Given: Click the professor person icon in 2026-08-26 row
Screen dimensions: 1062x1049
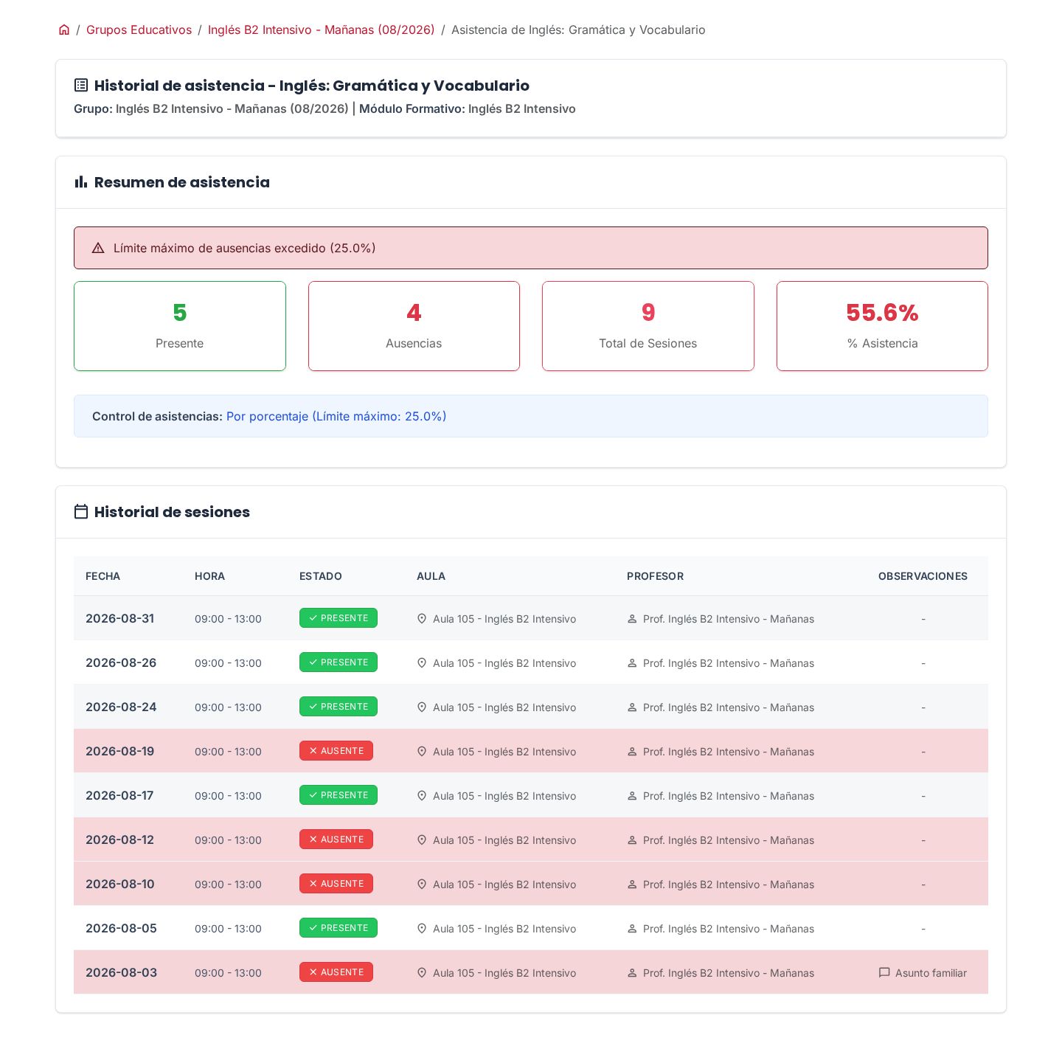Looking at the screenshot, I should 632,662.
